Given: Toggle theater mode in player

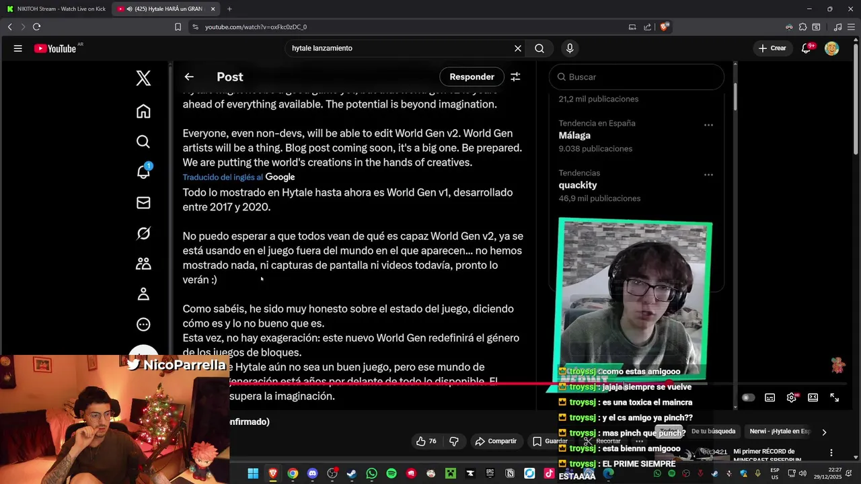Looking at the screenshot, I should click(x=813, y=398).
